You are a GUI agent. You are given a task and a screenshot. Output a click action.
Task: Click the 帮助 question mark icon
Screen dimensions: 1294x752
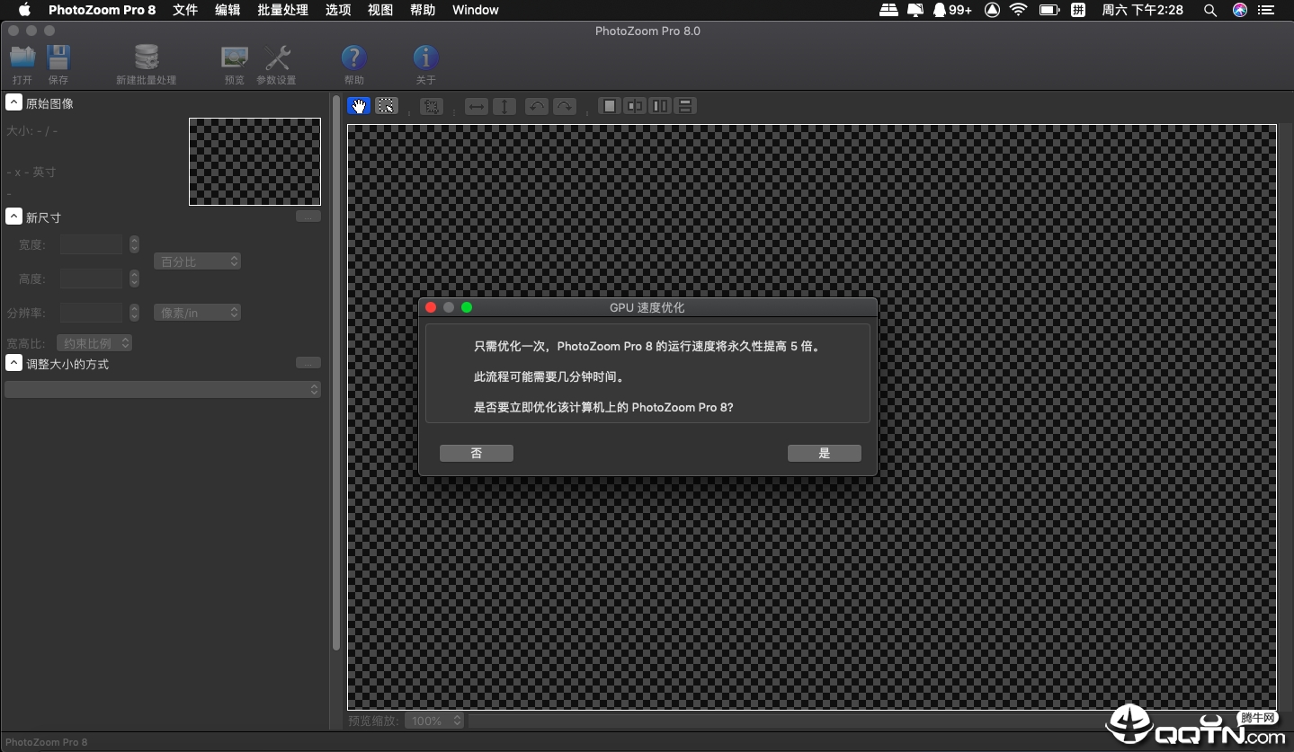[x=354, y=58]
